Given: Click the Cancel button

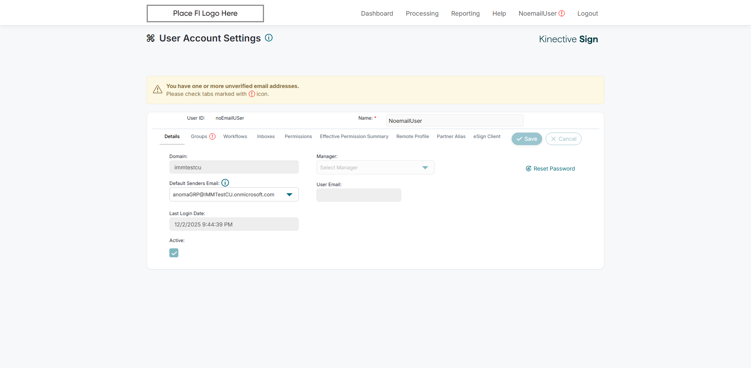Looking at the screenshot, I should click(563, 139).
